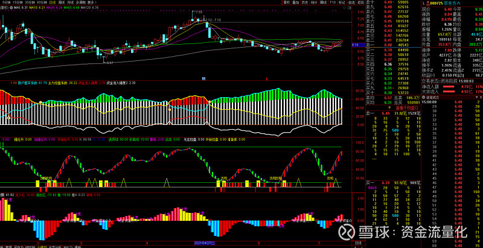This screenshot has height=248, width=483.
Task: Click the 返回 back button
Action: (360, 2)
